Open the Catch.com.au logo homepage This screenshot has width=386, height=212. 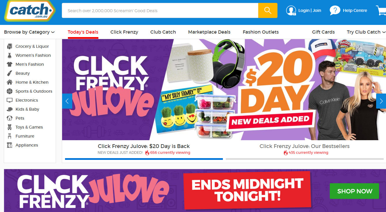point(30,11)
